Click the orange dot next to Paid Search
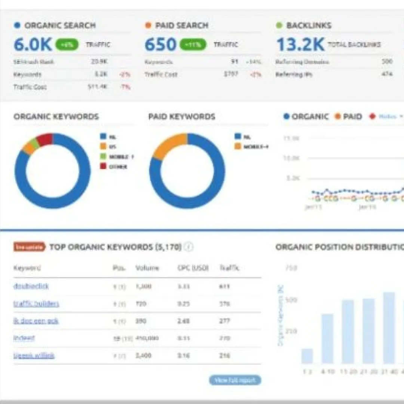This screenshot has height=404, width=404. point(148,25)
